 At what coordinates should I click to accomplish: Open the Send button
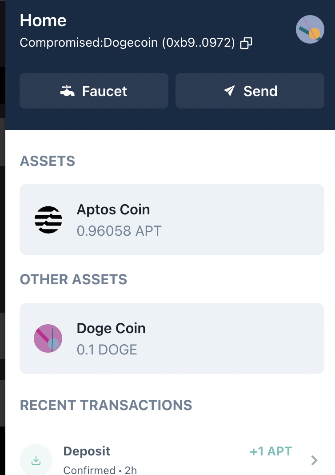(250, 91)
